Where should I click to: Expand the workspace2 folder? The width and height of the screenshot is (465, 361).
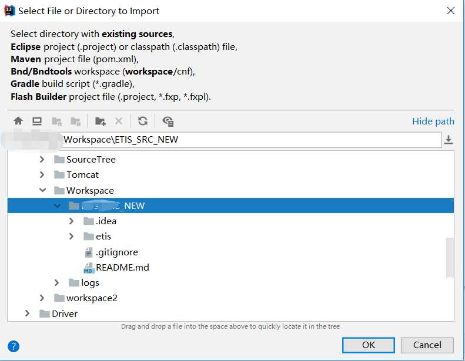tap(42, 298)
